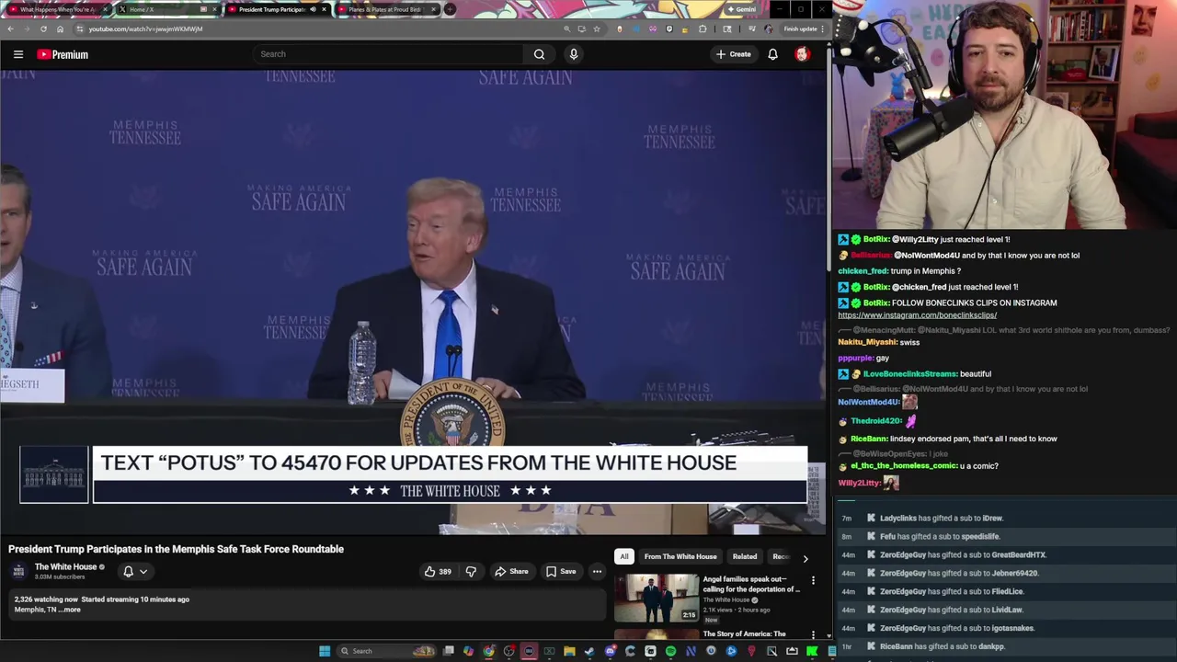This screenshot has width=1177, height=662.
Task: Open the instagram.com/boneclinksclips link in chat
Action: pos(917,315)
